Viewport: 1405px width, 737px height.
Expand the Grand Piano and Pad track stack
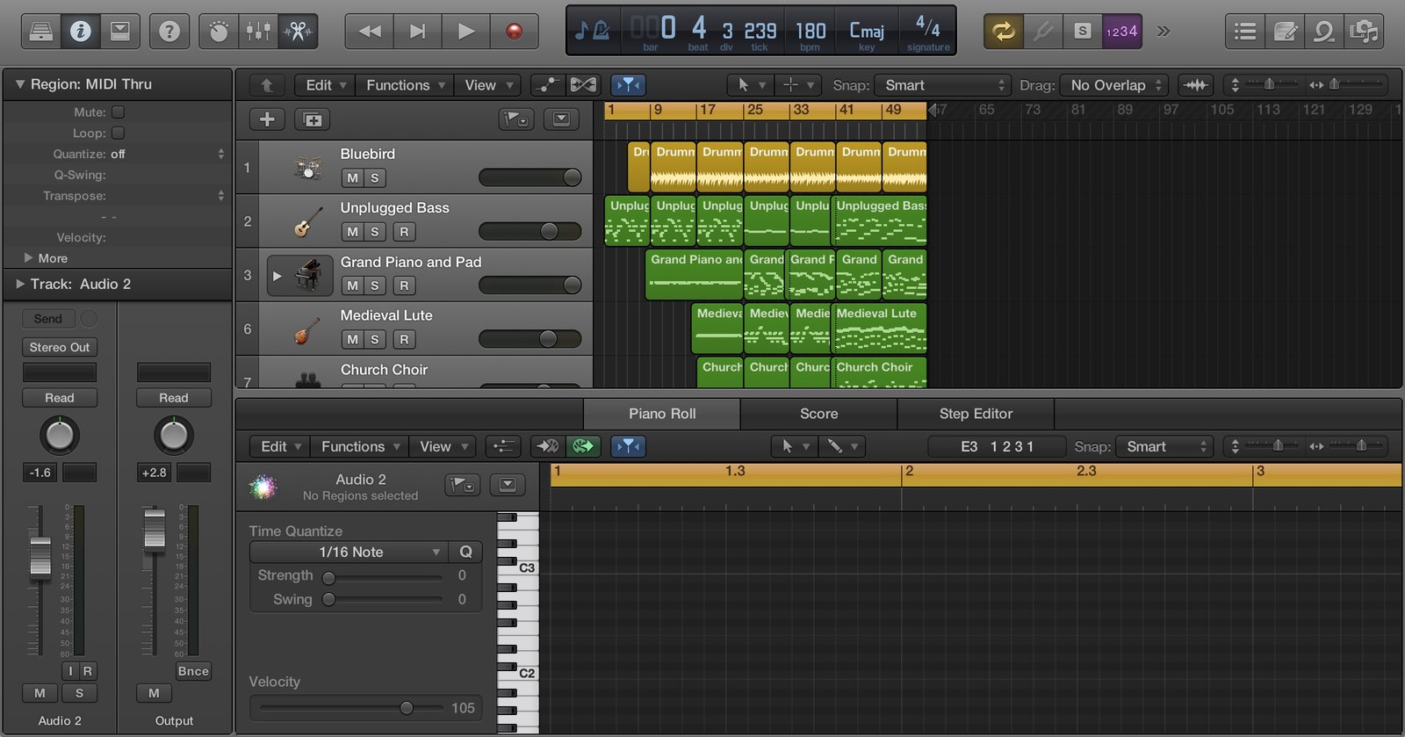point(277,276)
